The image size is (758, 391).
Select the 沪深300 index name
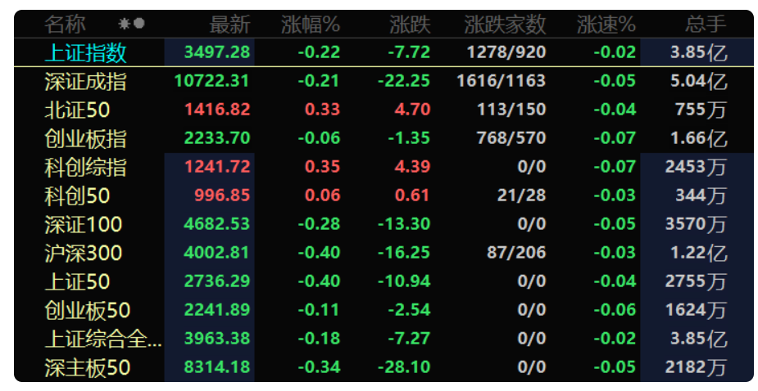coord(83,253)
